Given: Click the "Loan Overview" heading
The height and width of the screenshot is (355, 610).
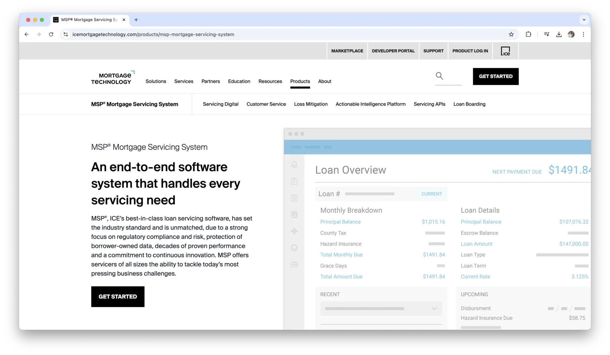Looking at the screenshot, I should pyautogui.click(x=351, y=170).
